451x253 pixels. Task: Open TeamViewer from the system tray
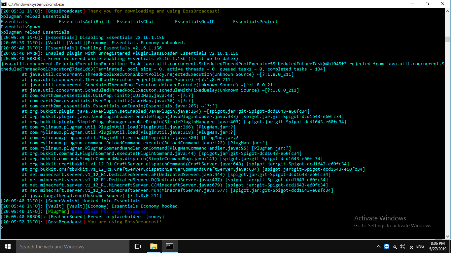click(x=387, y=246)
